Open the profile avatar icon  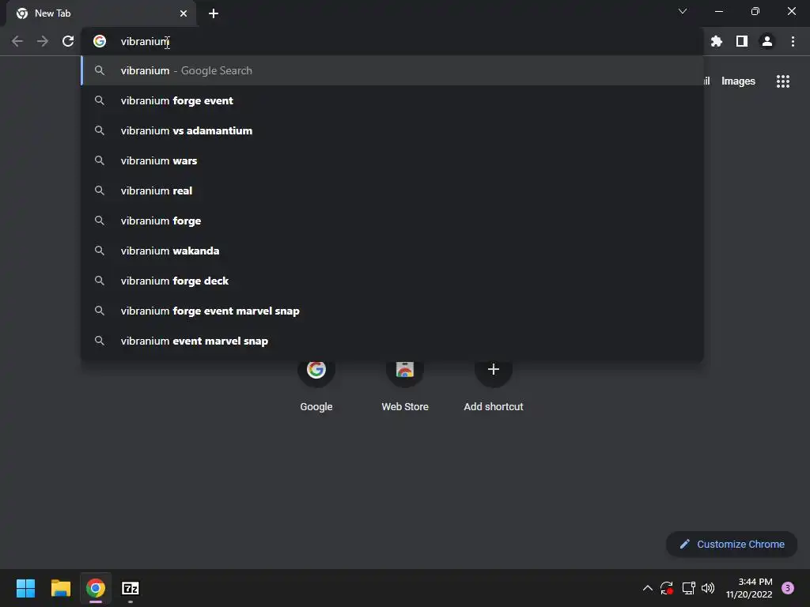pos(767,41)
